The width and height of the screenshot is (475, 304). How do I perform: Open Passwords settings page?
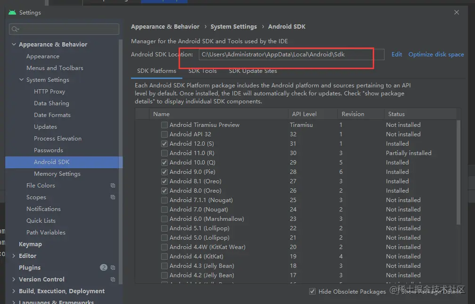[x=49, y=150]
